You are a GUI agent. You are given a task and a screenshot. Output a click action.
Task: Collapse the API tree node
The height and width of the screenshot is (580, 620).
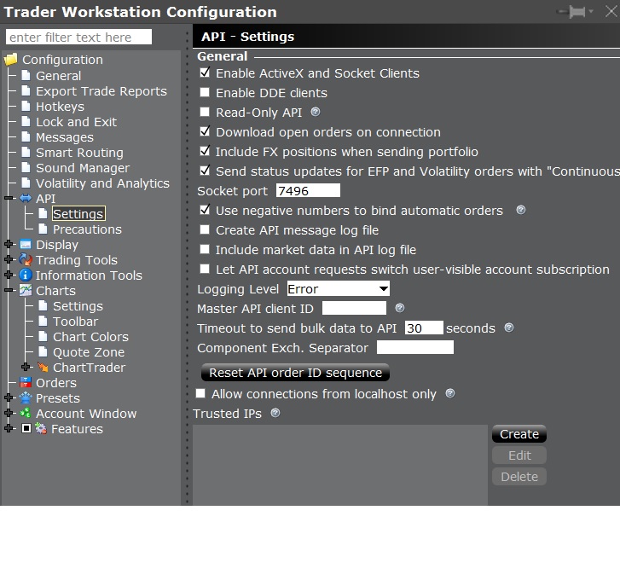[9, 198]
